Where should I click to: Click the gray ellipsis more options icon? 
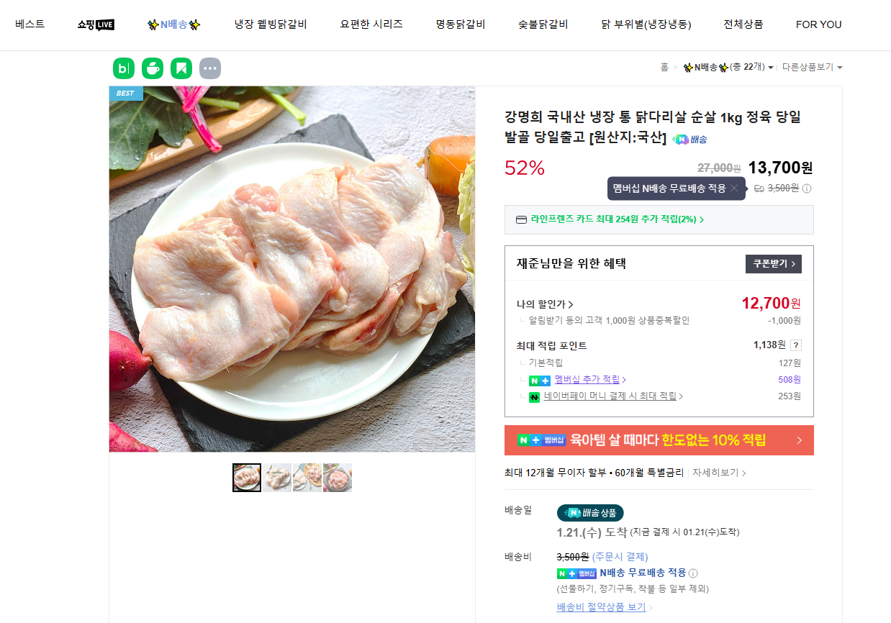(209, 68)
